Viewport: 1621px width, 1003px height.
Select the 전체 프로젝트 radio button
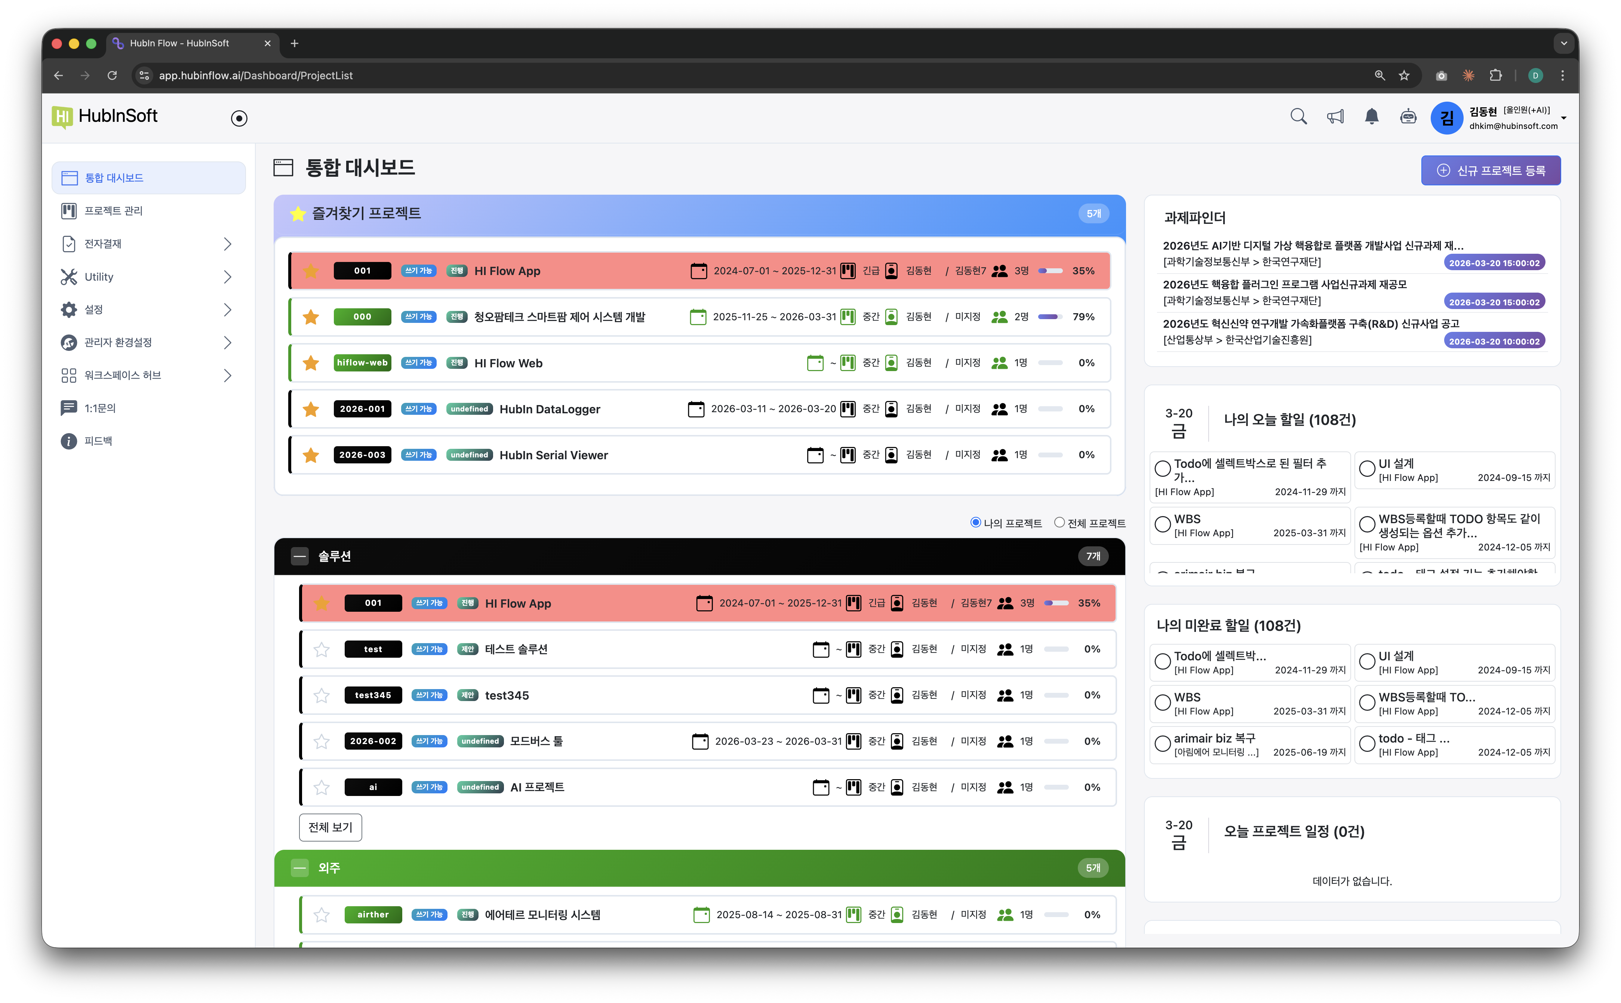tap(1059, 522)
